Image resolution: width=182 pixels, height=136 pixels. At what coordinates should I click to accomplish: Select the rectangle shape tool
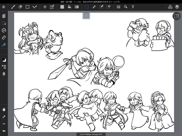27,7
